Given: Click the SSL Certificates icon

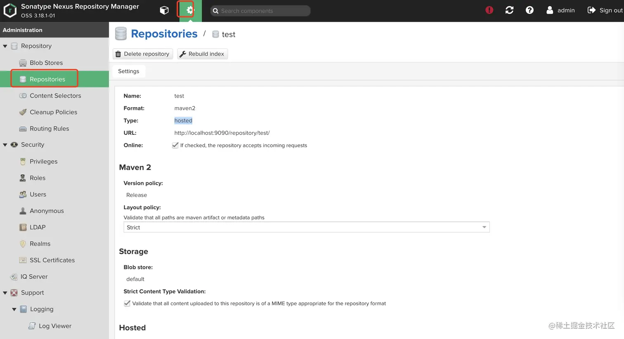Looking at the screenshot, I should 23,260.
